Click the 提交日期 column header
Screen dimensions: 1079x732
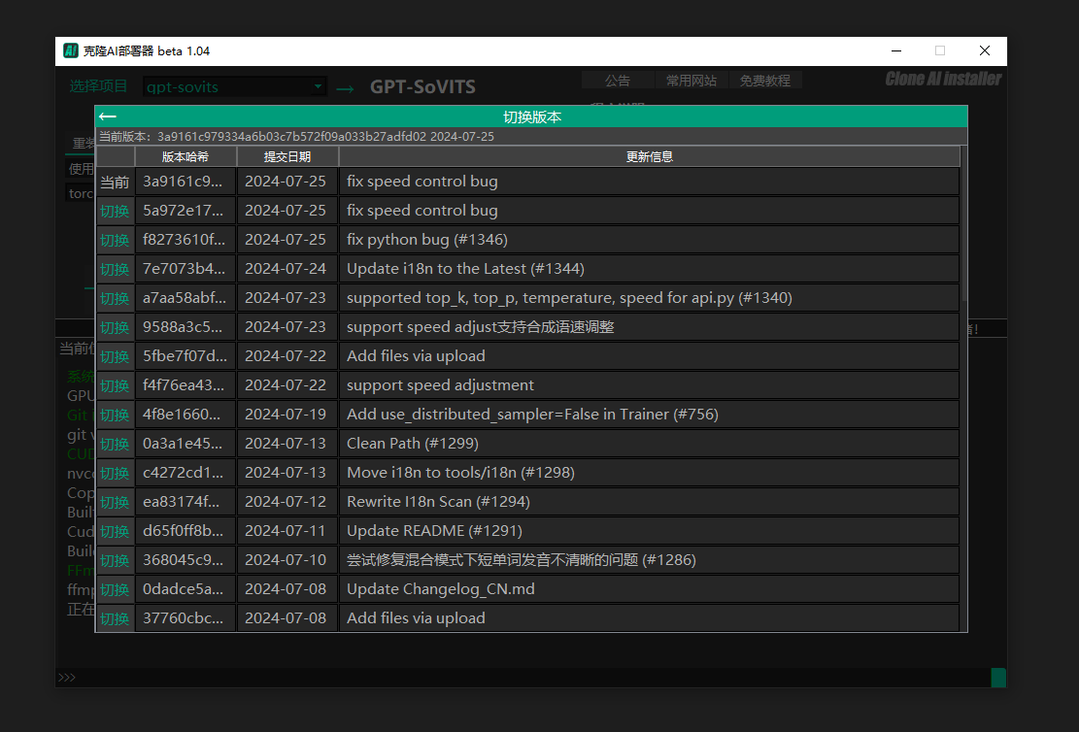coord(287,157)
